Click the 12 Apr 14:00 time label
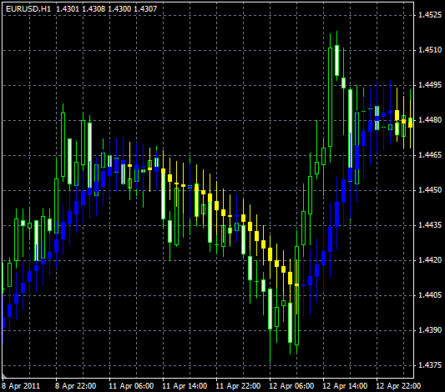 point(345,386)
